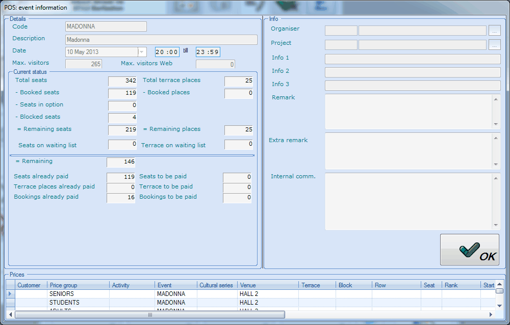Click the Extra remark scrollbar down arrow

[495, 164]
